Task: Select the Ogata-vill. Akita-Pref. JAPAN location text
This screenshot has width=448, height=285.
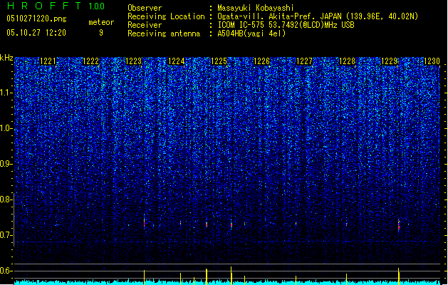Action: [318, 16]
